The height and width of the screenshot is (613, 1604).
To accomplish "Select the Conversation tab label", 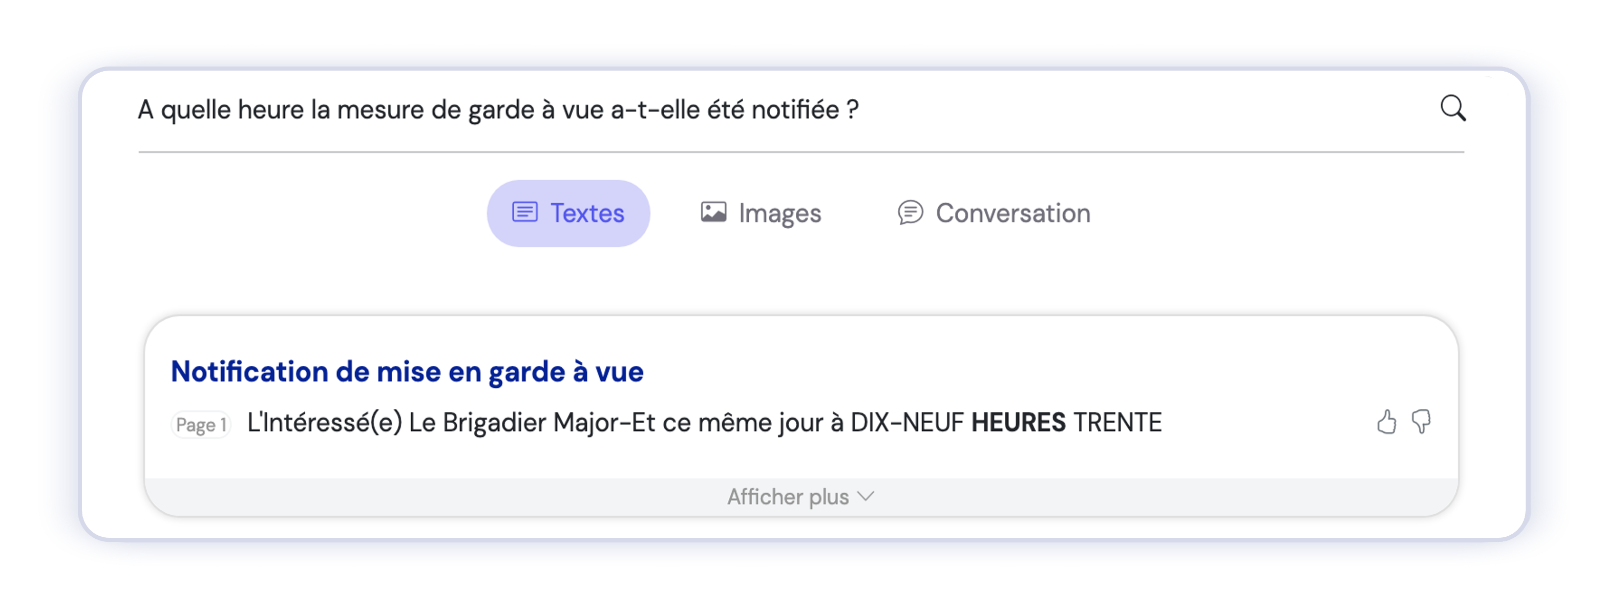I will (x=1012, y=213).
